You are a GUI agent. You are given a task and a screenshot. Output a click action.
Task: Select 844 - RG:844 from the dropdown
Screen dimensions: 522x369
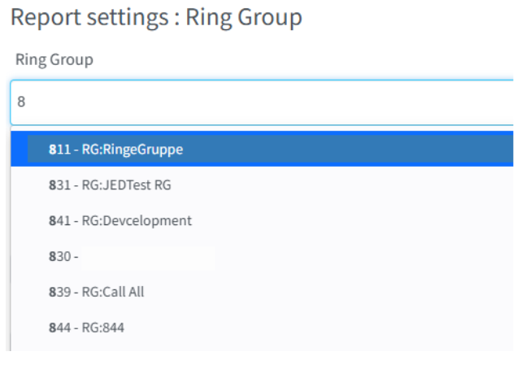(x=262, y=328)
